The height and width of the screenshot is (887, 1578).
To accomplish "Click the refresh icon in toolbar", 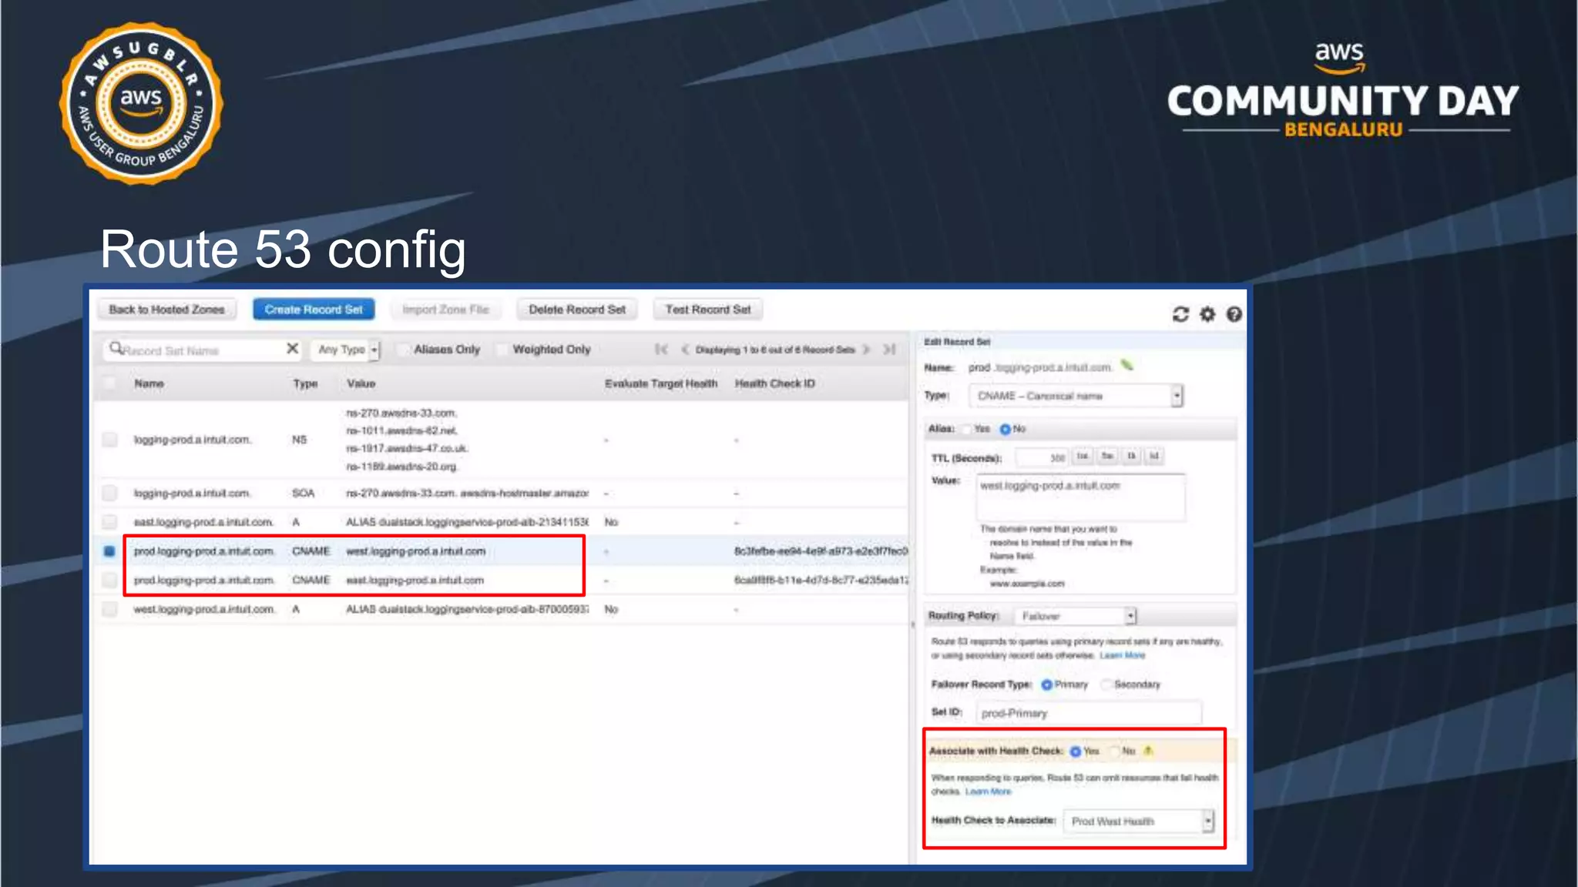I will 1180,314.
